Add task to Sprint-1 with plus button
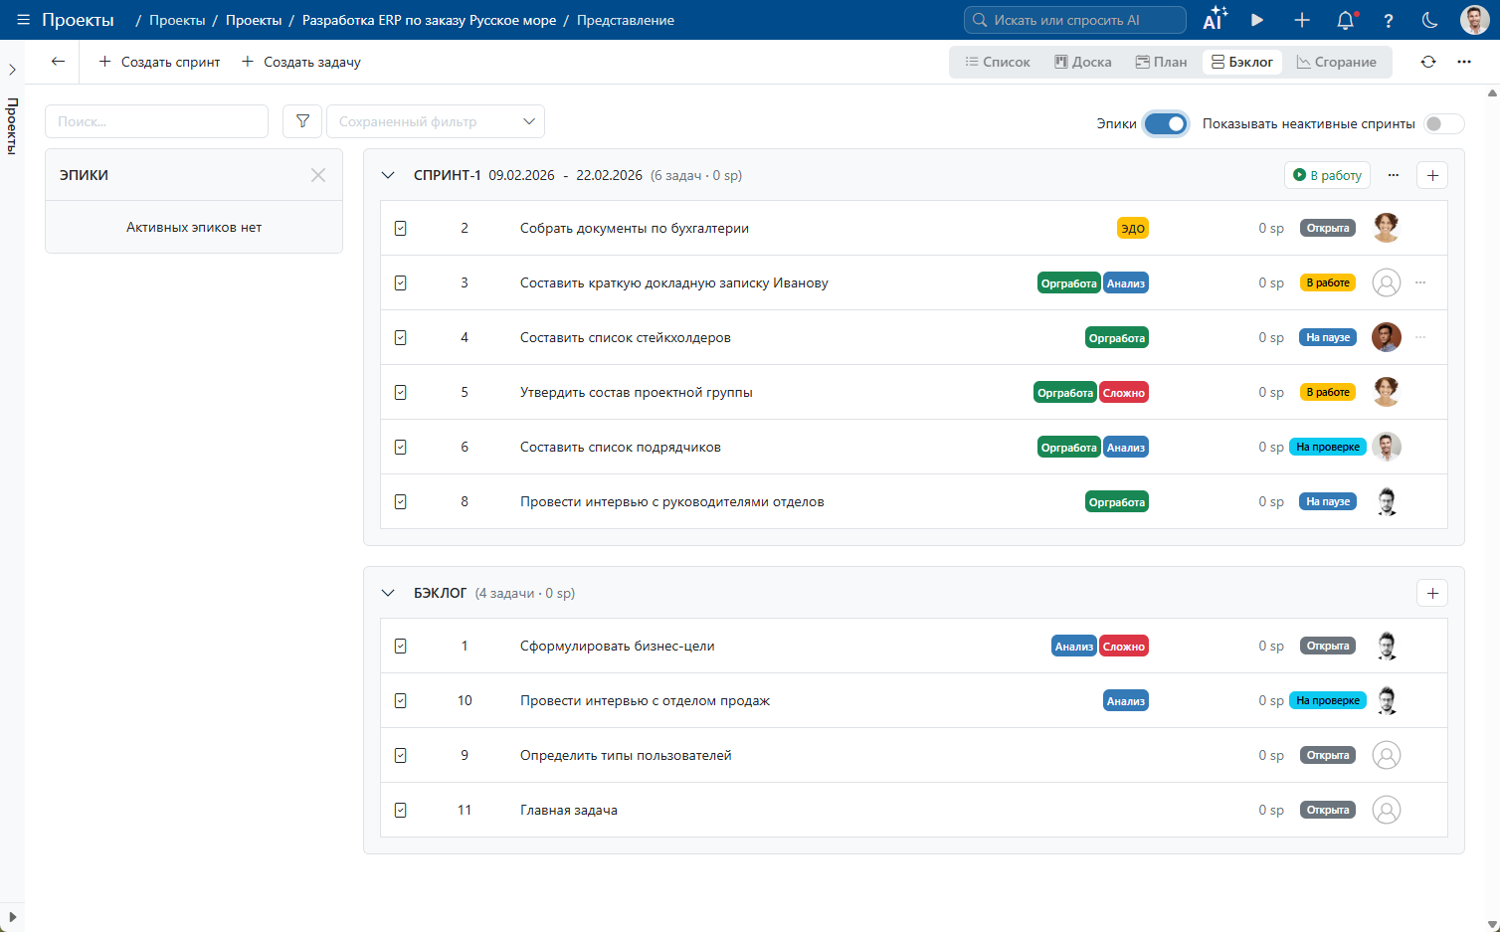1500x932 pixels. pos(1432,175)
